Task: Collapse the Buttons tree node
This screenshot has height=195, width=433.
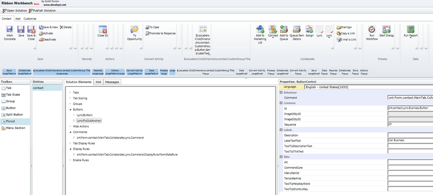Action: click(70, 110)
